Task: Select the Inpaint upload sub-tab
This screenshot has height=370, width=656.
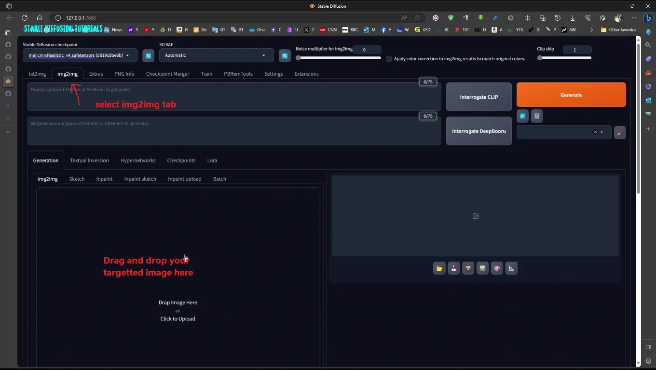Action: click(185, 179)
